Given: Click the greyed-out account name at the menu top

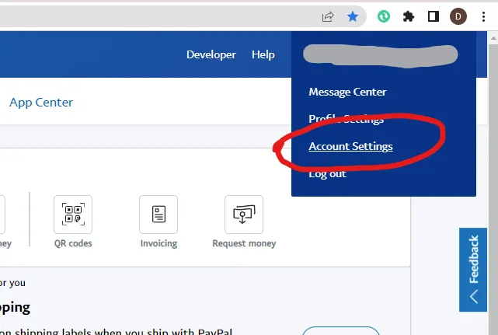Looking at the screenshot, I should (381, 56).
